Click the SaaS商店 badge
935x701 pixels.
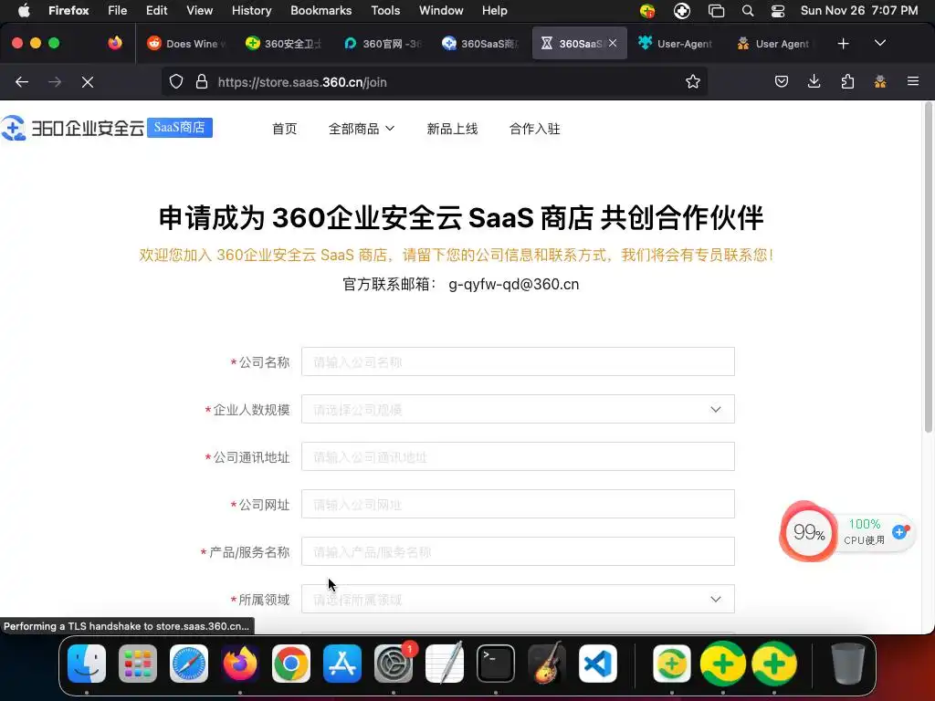pyautogui.click(x=180, y=128)
